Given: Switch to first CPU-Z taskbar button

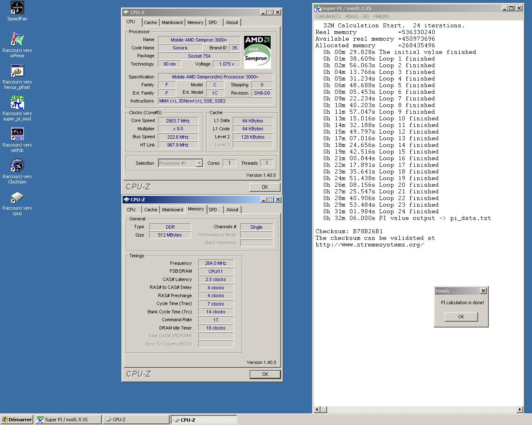Looking at the screenshot, I should [x=136, y=420].
